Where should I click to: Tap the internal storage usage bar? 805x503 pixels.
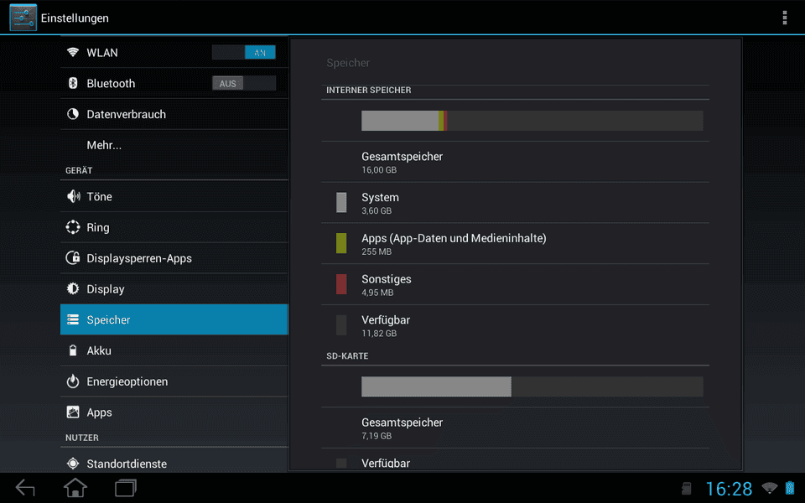click(532, 121)
